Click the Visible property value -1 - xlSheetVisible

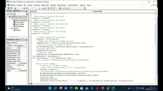(22, 71)
